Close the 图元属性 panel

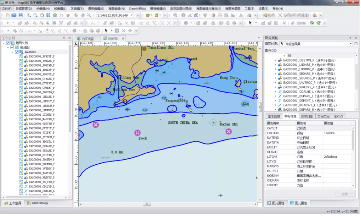click(x=356, y=38)
